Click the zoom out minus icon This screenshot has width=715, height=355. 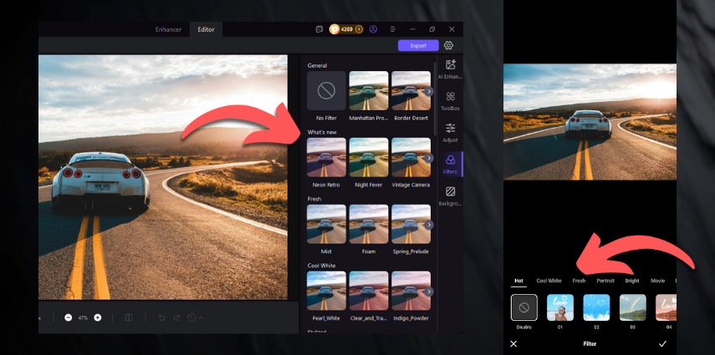tap(69, 318)
